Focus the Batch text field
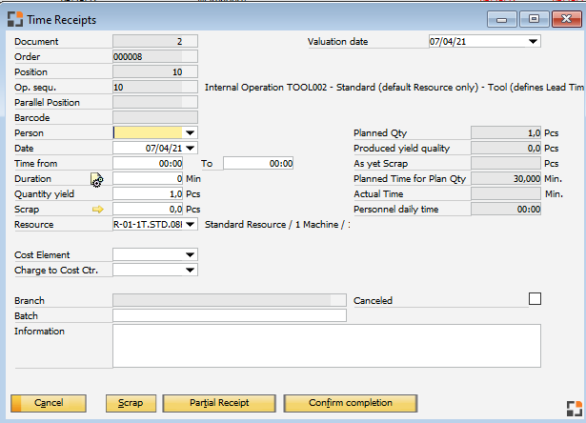 [229, 315]
